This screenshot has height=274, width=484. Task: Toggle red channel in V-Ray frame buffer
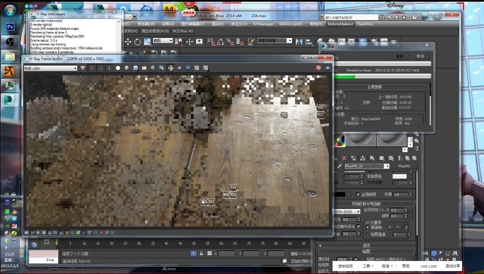click(92, 68)
